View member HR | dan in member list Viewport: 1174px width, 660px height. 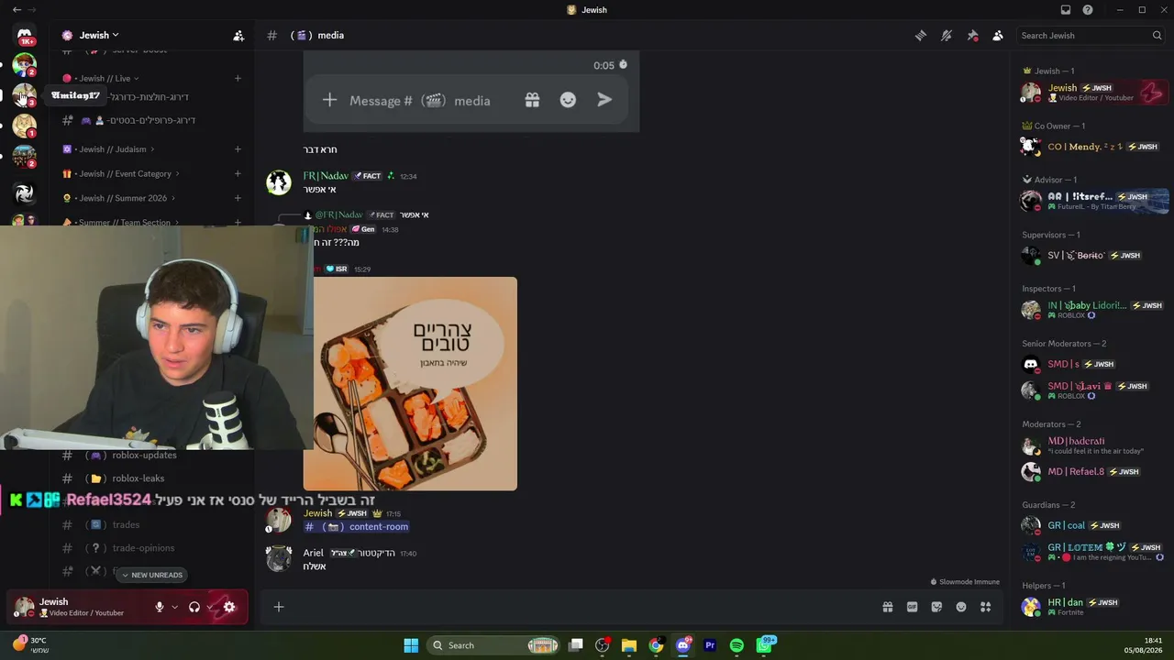point(1092,607)
